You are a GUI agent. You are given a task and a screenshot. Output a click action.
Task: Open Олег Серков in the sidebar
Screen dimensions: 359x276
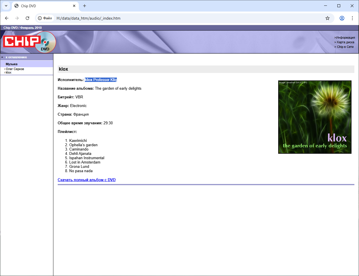[15, 69]
